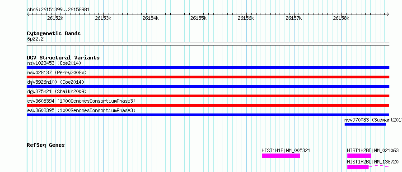Click the 26156k ruler tick label
Screen dimensions: 402x172
click(x=246, y=18)
